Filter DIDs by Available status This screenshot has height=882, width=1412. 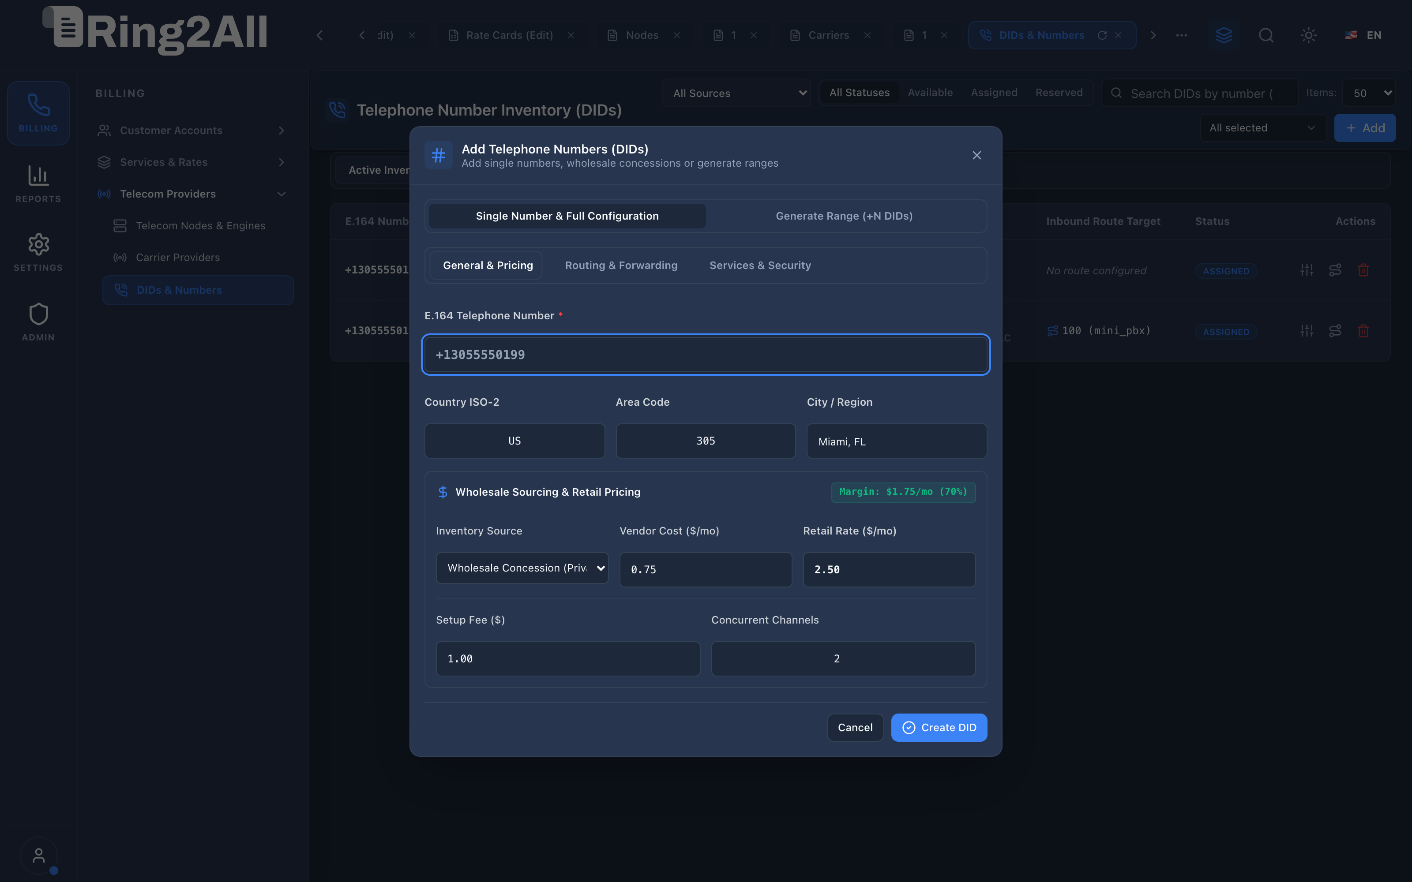(930, 93)
